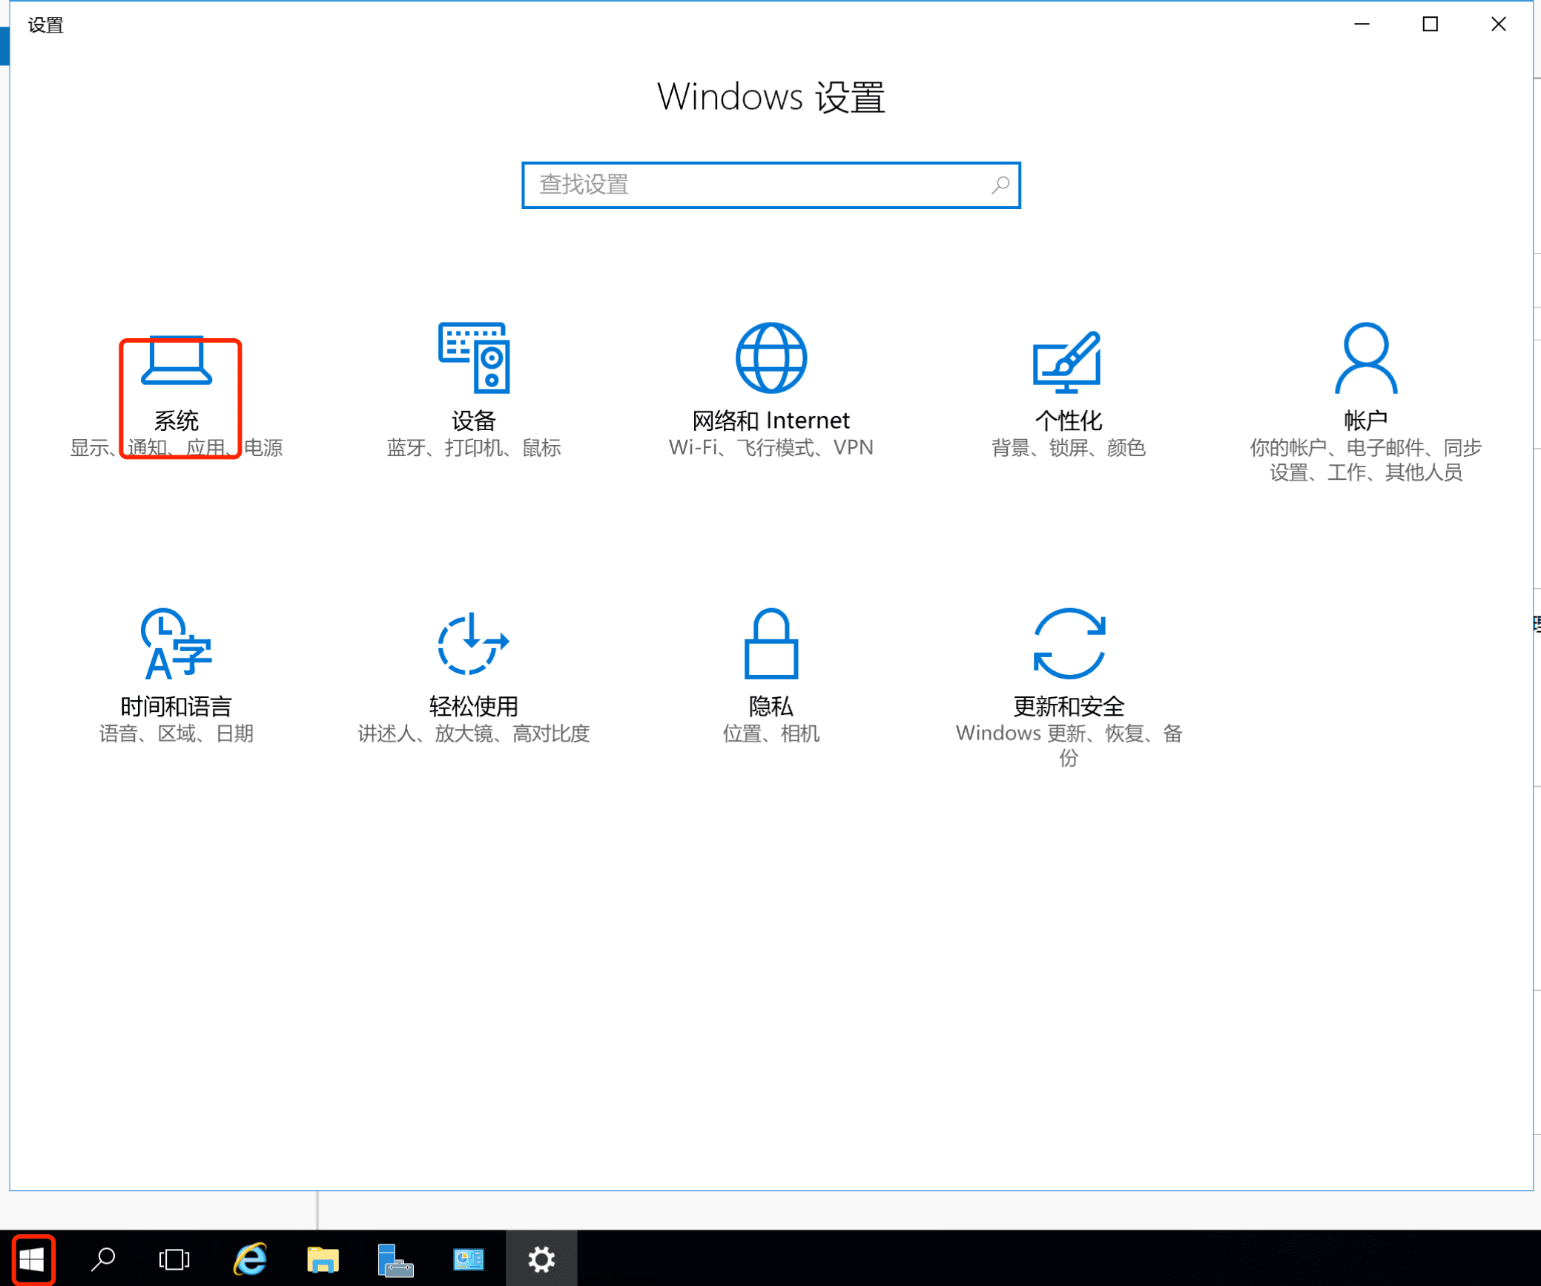Open Time & Language (时间和语言) icon
The width and height of the screenshot is (1541, 1286).
pyautogui.click(x=176, y=644)
